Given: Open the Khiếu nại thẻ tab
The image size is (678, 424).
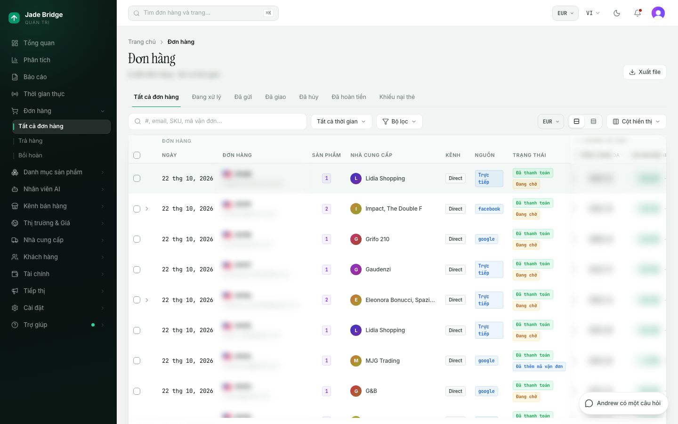Looking at the screenshot, I should coord(397,97).
